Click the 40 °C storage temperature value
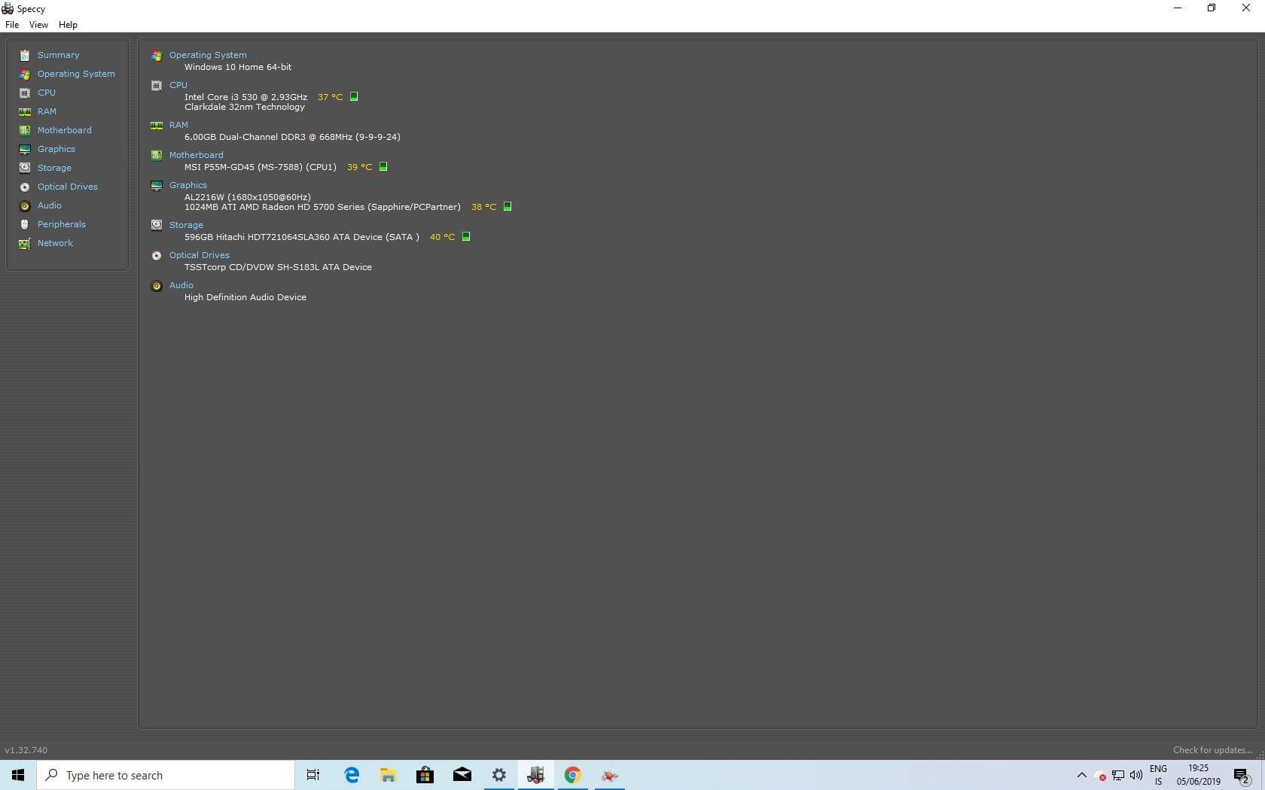This screenshot has width=1265, height=790. click(x=442, y=237)
